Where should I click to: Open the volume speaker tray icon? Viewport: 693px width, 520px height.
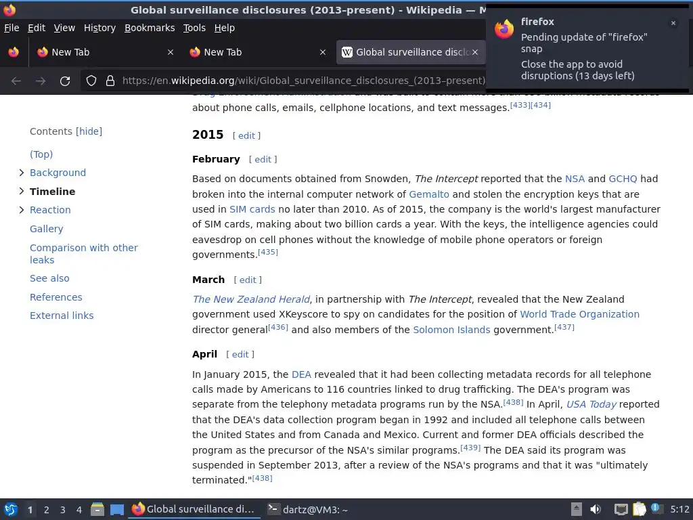[x=596, y=509]
